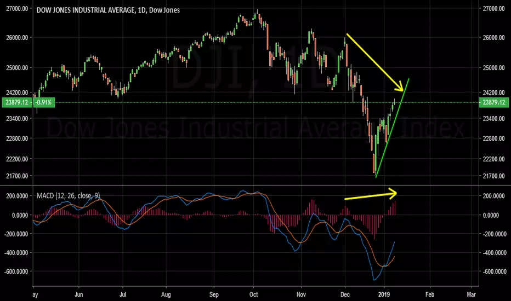Viewport: 511px width, 301px height.
Task: Click the Oct label on time axis
Action: coord(253,294)
